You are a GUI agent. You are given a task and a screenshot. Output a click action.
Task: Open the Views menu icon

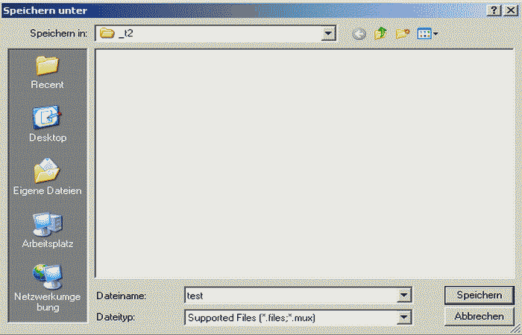tap(427, 33)
